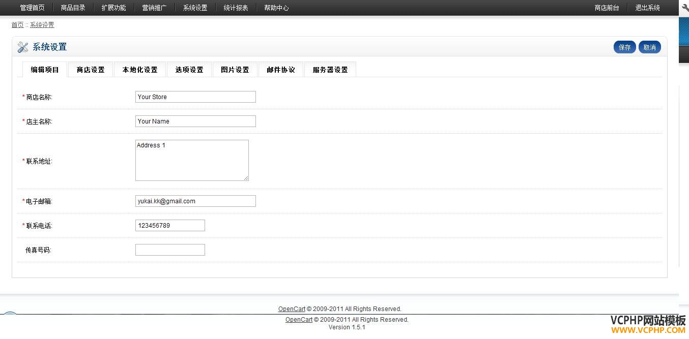Switch to the 邮件协议 tab
This screenshot has height=339, width=689.
281,70
